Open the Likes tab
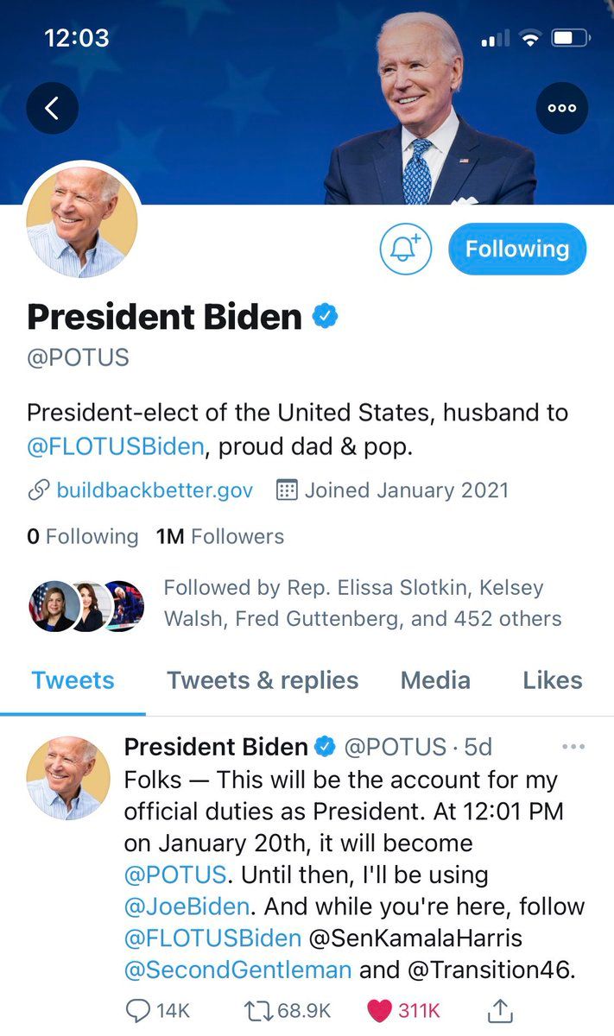This screenshot has width=614, height=1036. click(552, 680)
